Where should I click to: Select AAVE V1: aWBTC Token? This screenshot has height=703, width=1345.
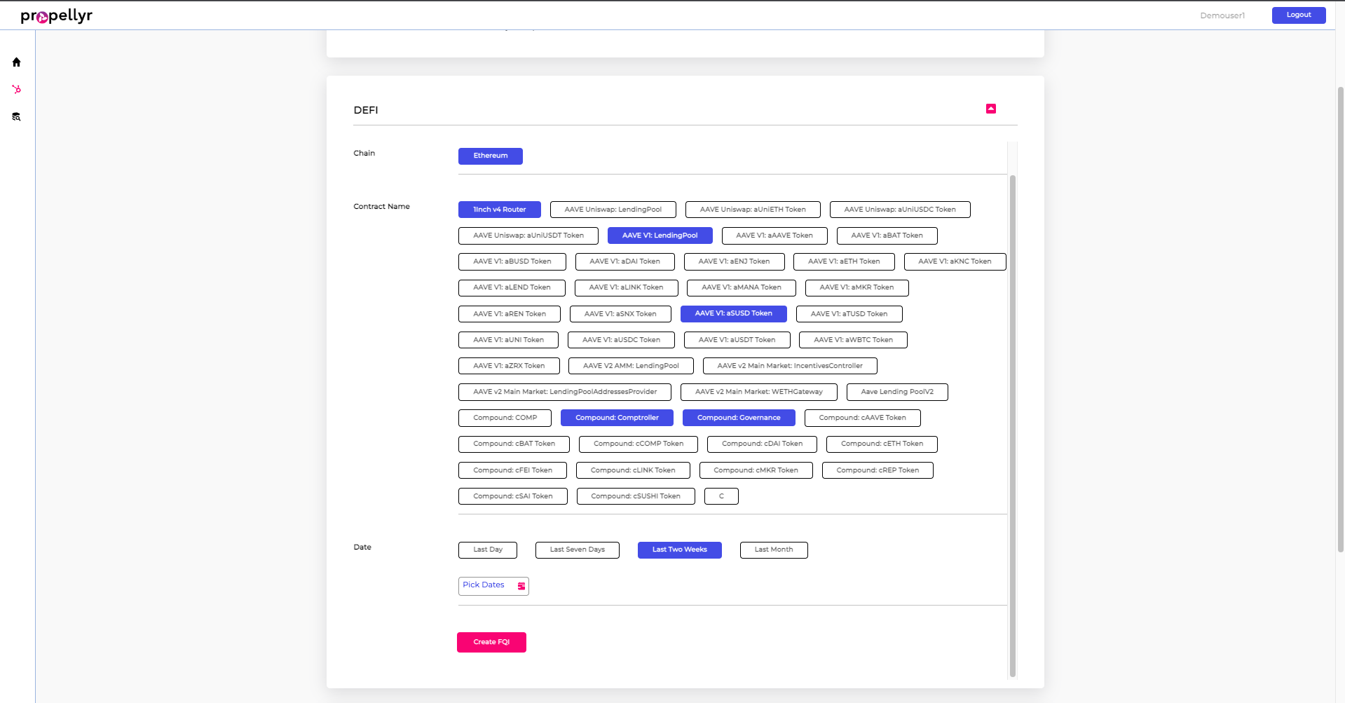(854, 340)
